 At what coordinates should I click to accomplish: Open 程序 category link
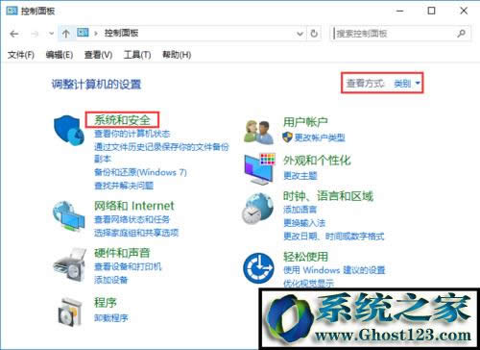(106, 303)
